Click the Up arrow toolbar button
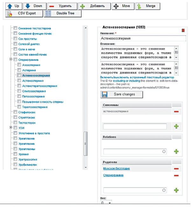The width and height of the screenshot is (191, 207). click(x=14, y=6)
